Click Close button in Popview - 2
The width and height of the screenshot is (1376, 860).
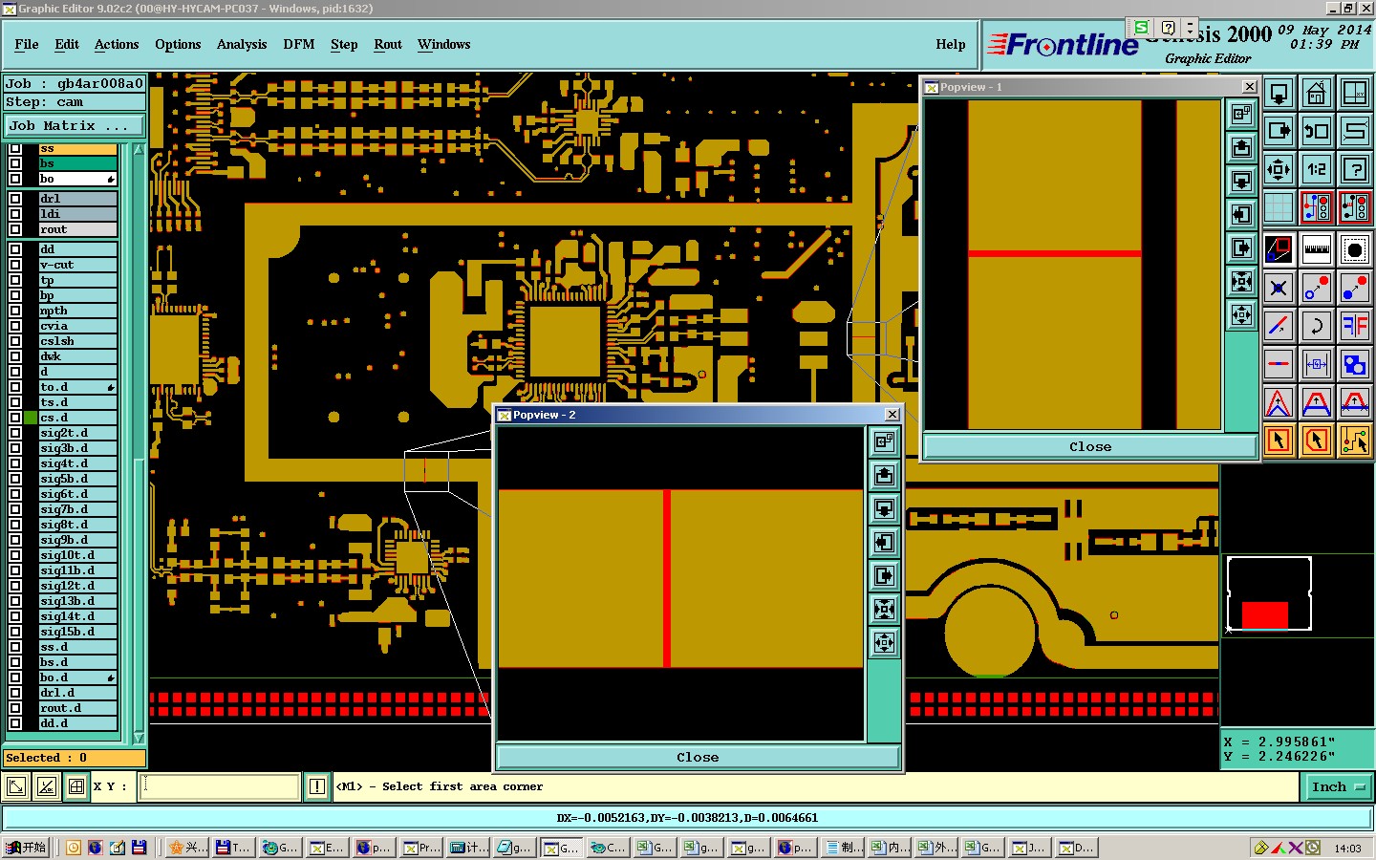point(698,757)
